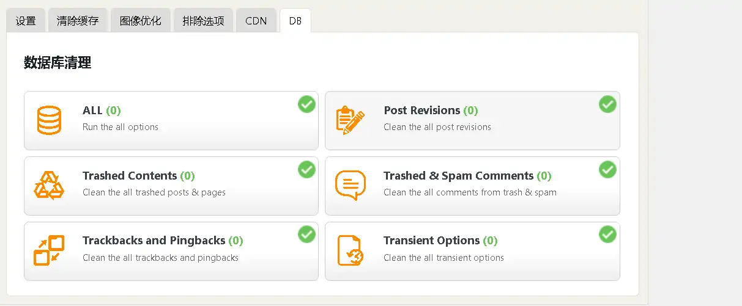Image resolution: width=742 pixels, height=306 pixels.
Task: Click the Trackbacks and Pingbacks arrows icon
Action: tap(49, 250)
